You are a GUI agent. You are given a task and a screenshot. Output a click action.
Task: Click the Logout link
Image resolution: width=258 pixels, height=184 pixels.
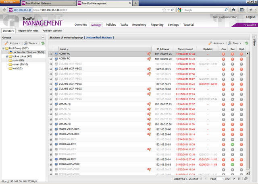tap(251, 17)
